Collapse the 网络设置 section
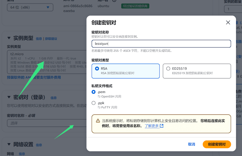The image size is (242, 156). point(9,145)
